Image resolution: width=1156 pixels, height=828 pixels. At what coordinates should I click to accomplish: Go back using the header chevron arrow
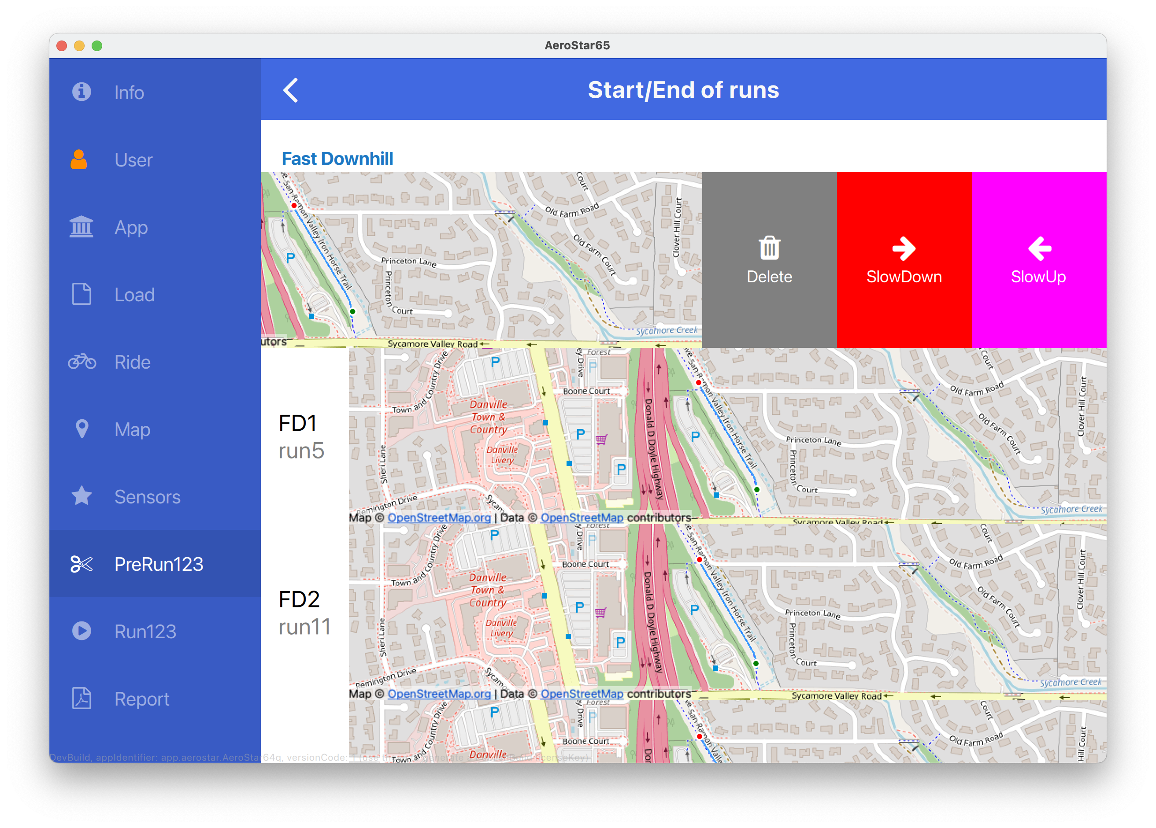290,90
